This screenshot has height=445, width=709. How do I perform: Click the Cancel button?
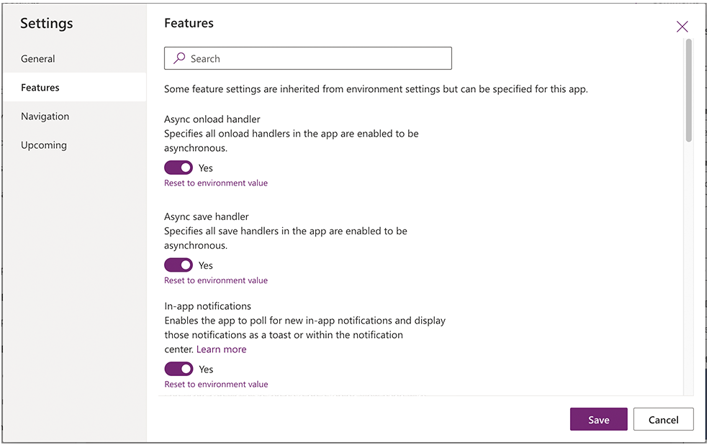pyautogui.click(x=664, y=419)
